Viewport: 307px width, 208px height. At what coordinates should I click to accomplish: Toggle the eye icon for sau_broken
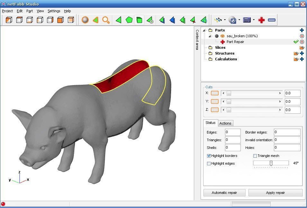(x=222, y=36)
